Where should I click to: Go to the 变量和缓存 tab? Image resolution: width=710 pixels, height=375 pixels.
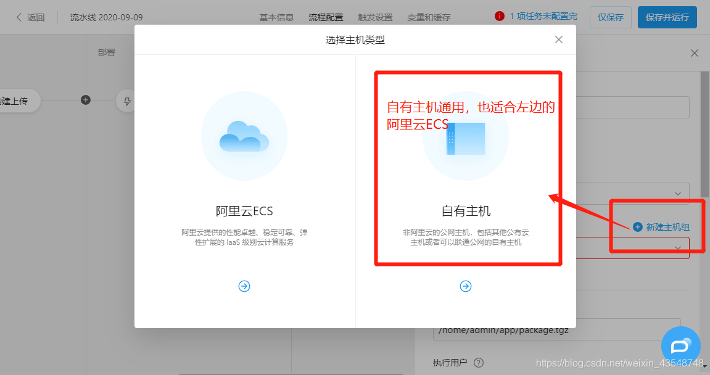[x=429, y=17]
